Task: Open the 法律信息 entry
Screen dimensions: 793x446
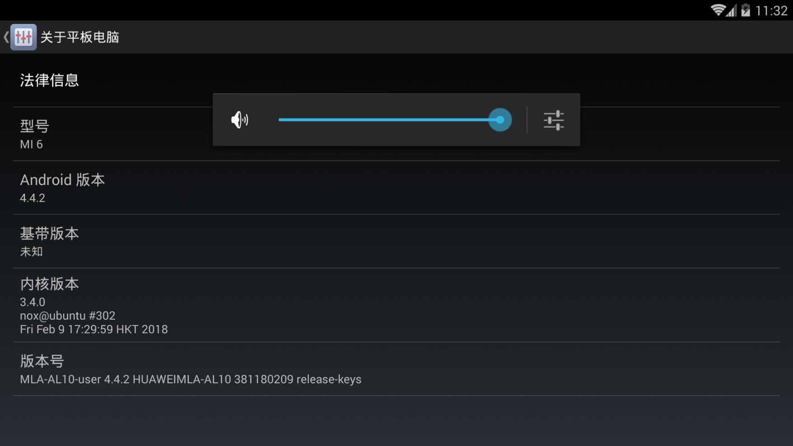Action: tap(396, 80)
